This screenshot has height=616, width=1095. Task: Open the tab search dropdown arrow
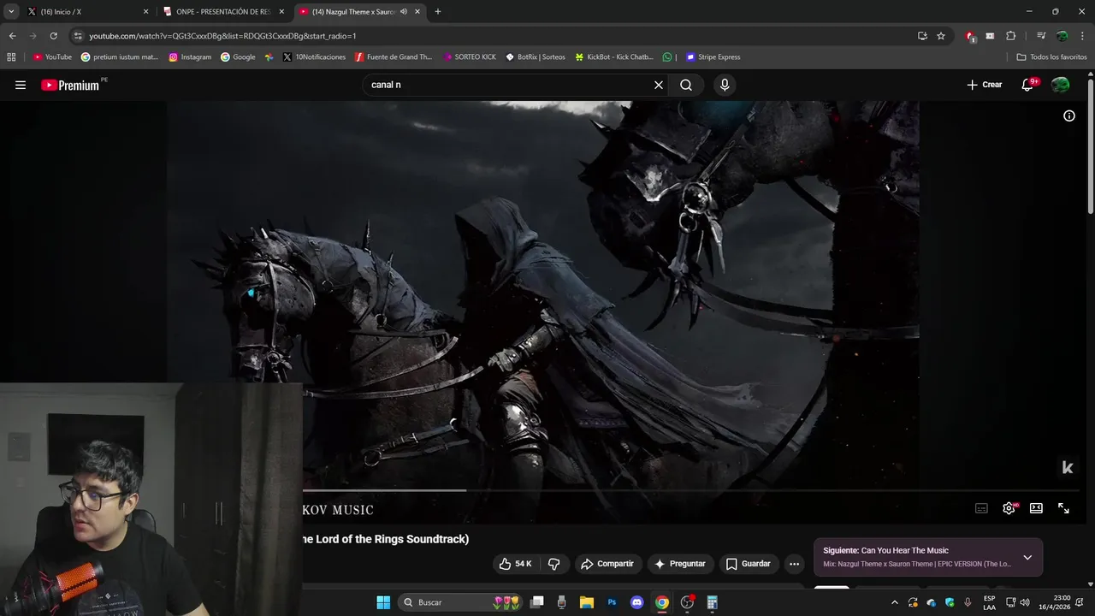point(11,12)
